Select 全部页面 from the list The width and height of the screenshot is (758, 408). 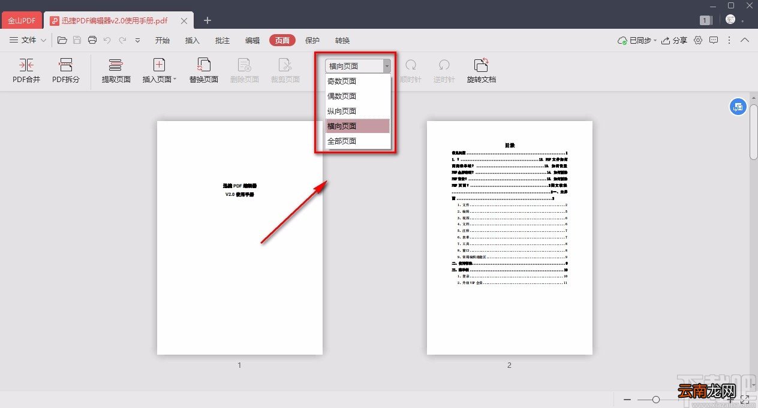(x=358, y=141)
